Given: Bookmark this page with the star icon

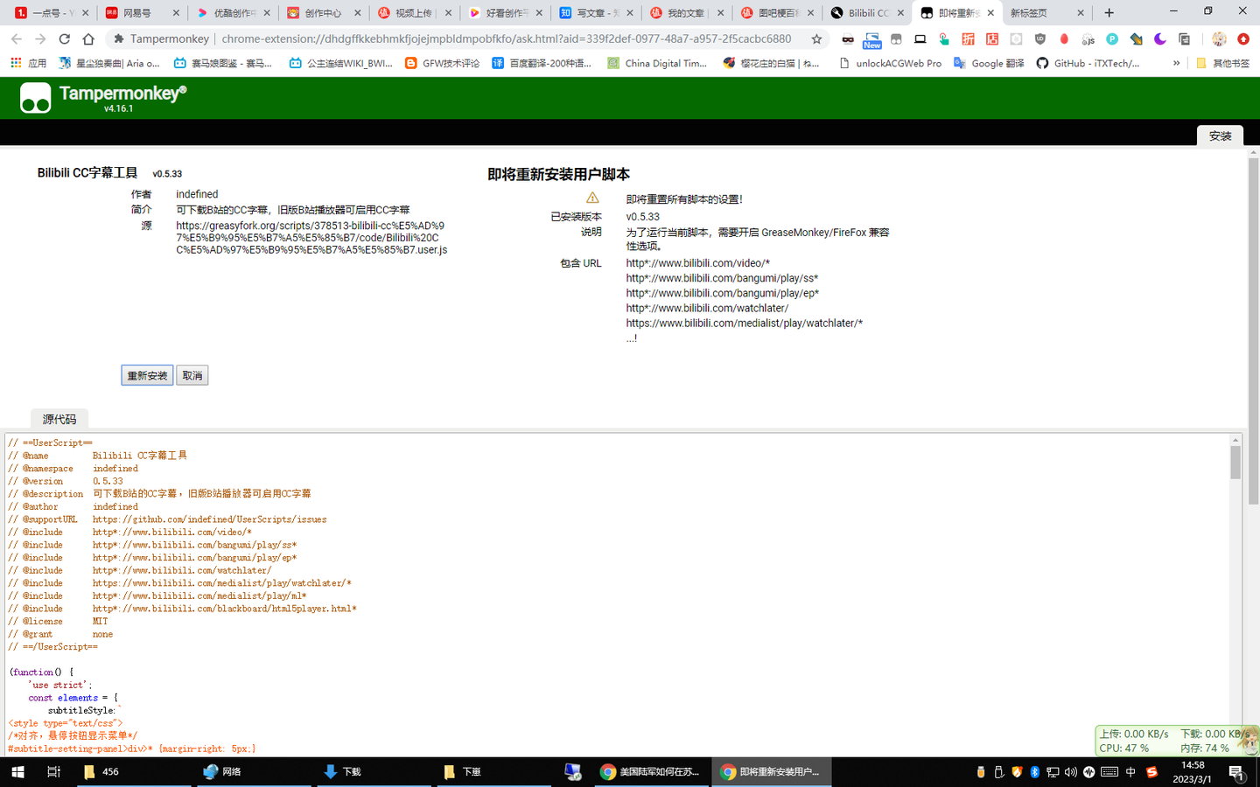Looking at the screenshot, I should 816,38.
